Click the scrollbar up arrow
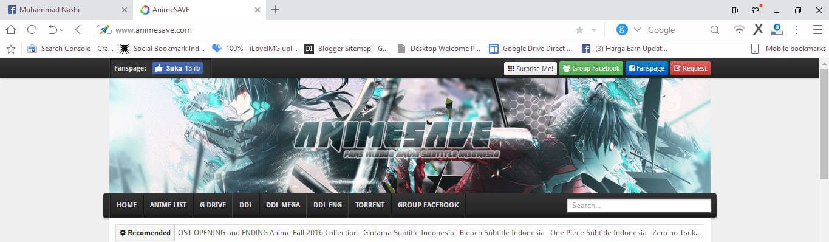 824,63
